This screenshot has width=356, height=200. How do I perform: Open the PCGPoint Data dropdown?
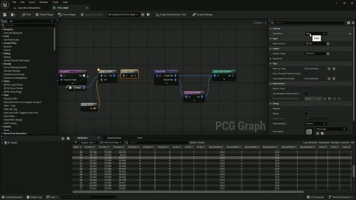tap(111, 143)
